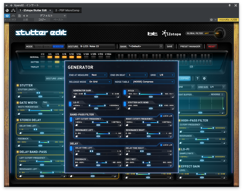
Task: Click the automation curve icon beside power
Action: pos(13,16)
